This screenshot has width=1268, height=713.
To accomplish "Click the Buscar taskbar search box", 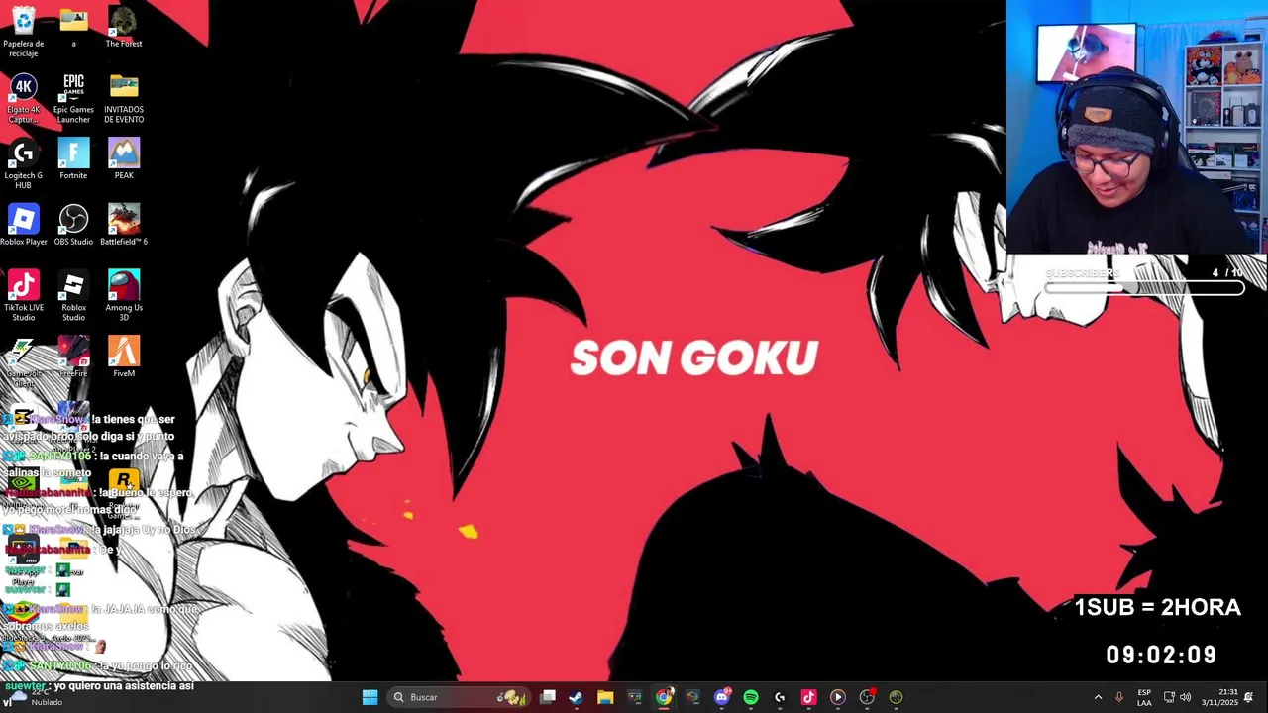I will [x=460, y=697].
